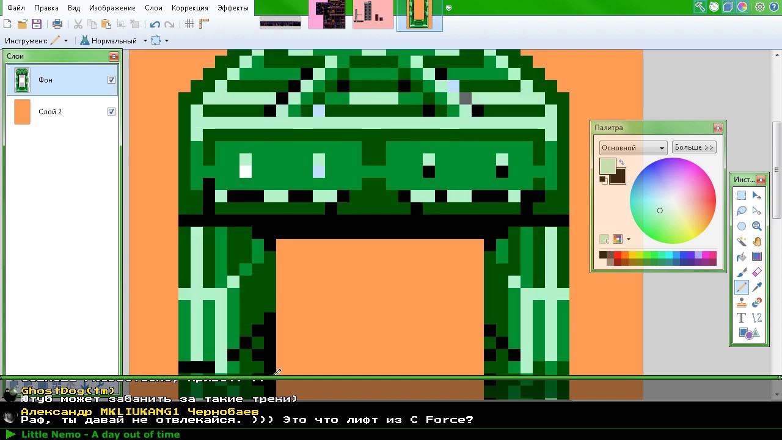Toggle the Colors window button
This screenshot has height=440, width=782.
click(x=742, y=7)
